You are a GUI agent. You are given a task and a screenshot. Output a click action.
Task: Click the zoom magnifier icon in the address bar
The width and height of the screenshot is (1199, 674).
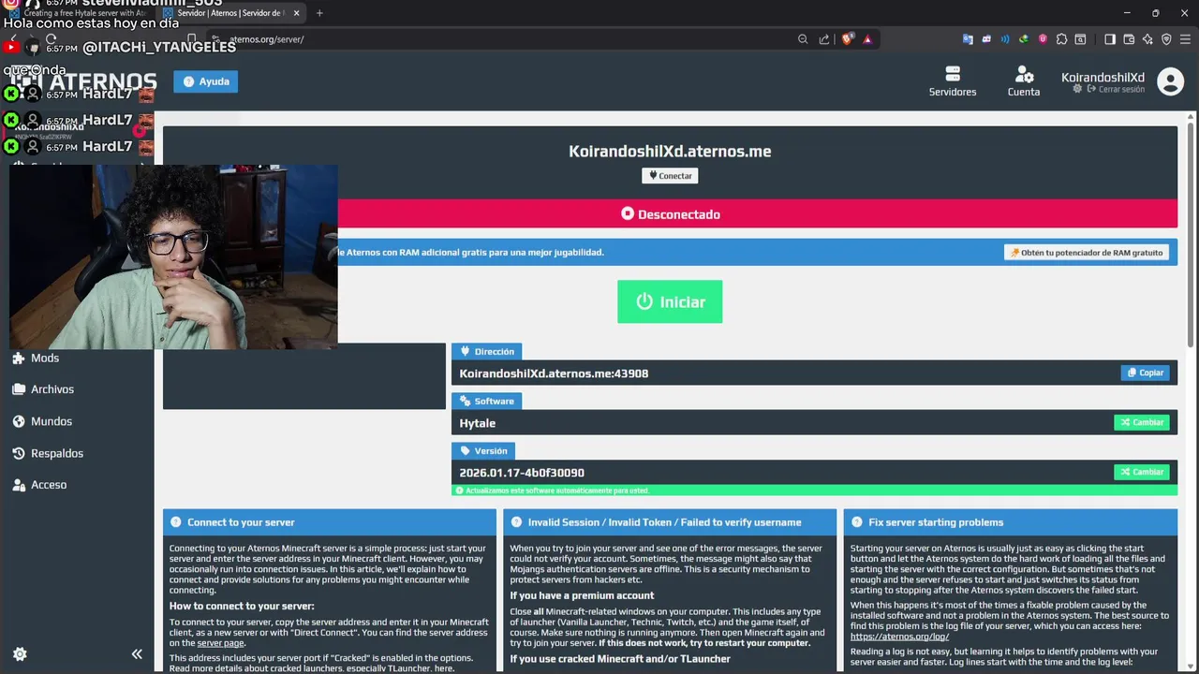pos(803,39)
